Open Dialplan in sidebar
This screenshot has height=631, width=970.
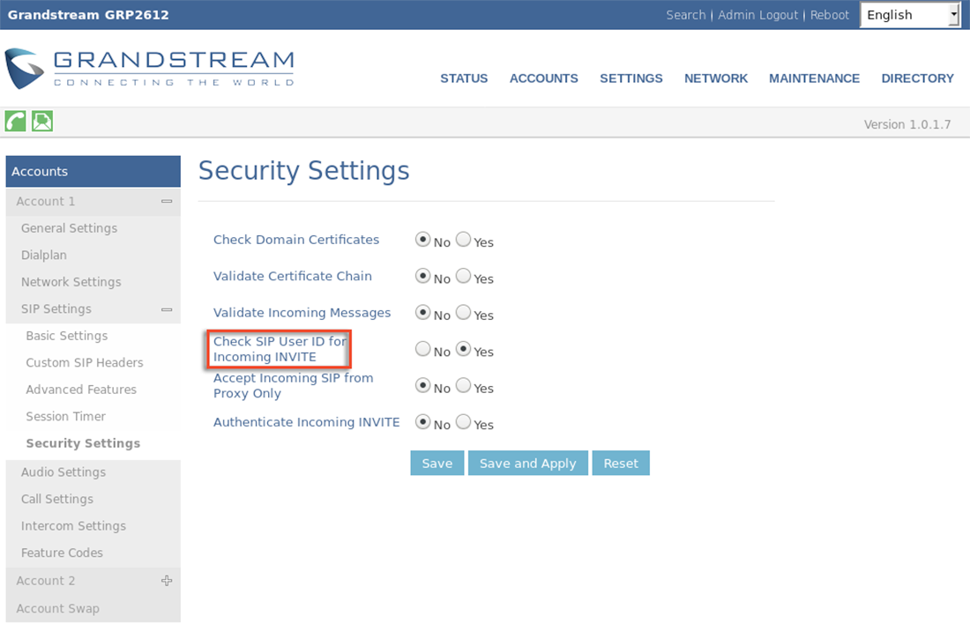click(44, 256)
